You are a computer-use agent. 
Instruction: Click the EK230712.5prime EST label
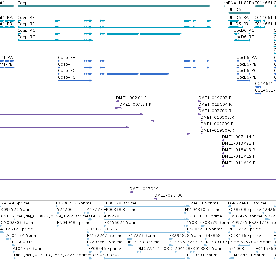coord(74,203)
